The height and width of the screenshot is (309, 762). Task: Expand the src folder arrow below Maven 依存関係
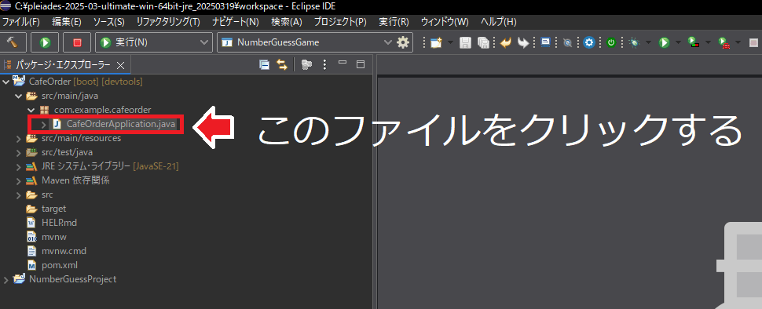19,195
